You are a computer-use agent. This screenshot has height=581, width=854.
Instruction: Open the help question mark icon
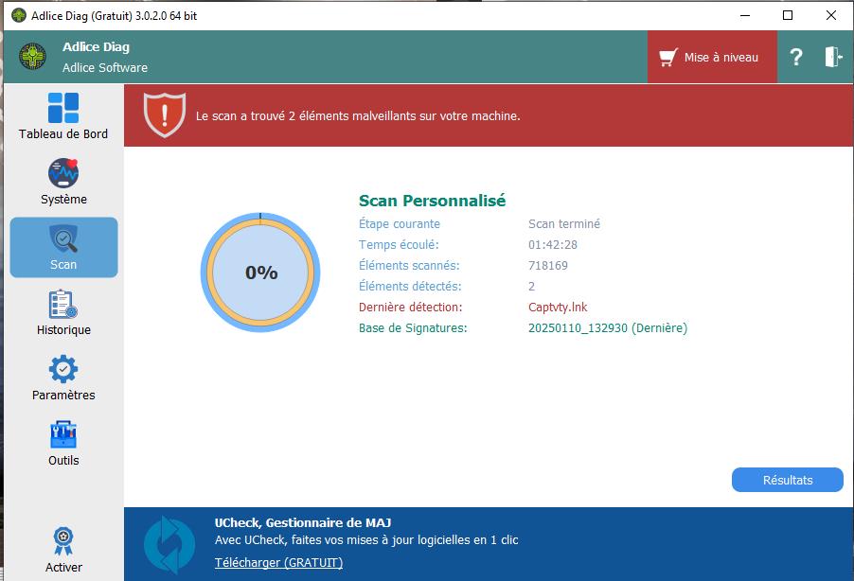click(796, 57)
